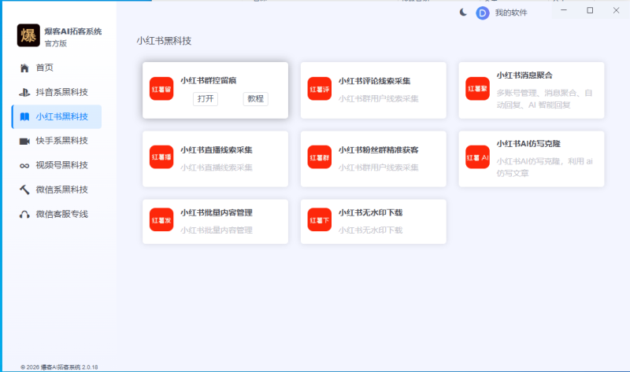
Task: Click the blue D user avatar
Action: (x=483, y=13)
